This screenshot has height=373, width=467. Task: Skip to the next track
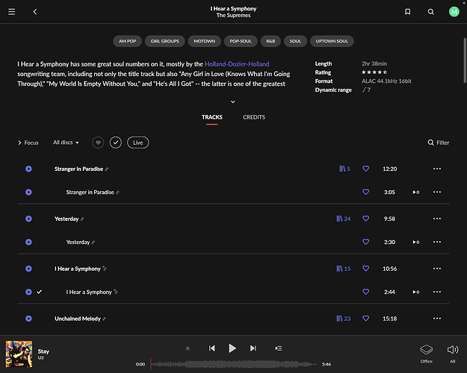click(253, 348)
